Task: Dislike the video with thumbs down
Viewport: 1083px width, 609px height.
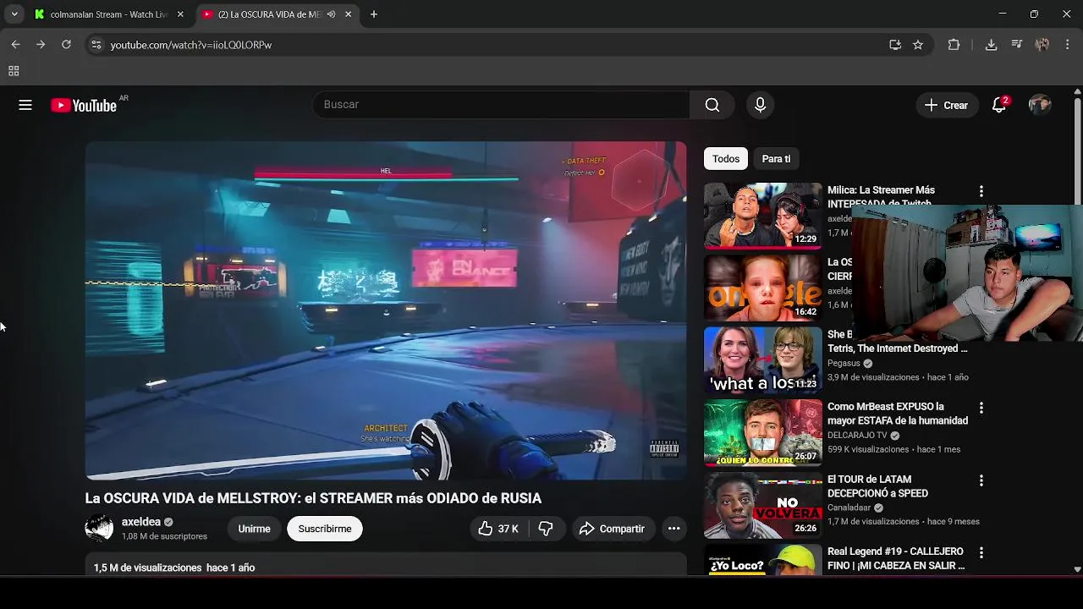Action: [546, 529]
